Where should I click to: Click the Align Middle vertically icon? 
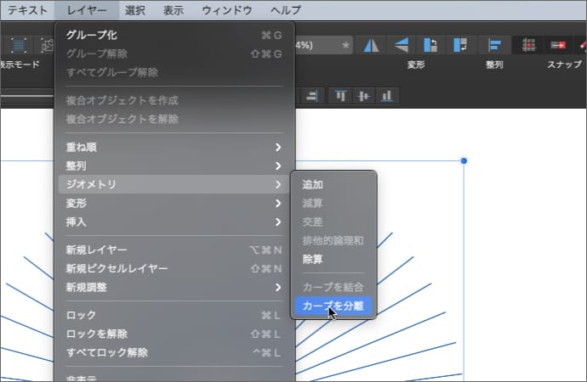pyautogui.click(x=364, y=96)
